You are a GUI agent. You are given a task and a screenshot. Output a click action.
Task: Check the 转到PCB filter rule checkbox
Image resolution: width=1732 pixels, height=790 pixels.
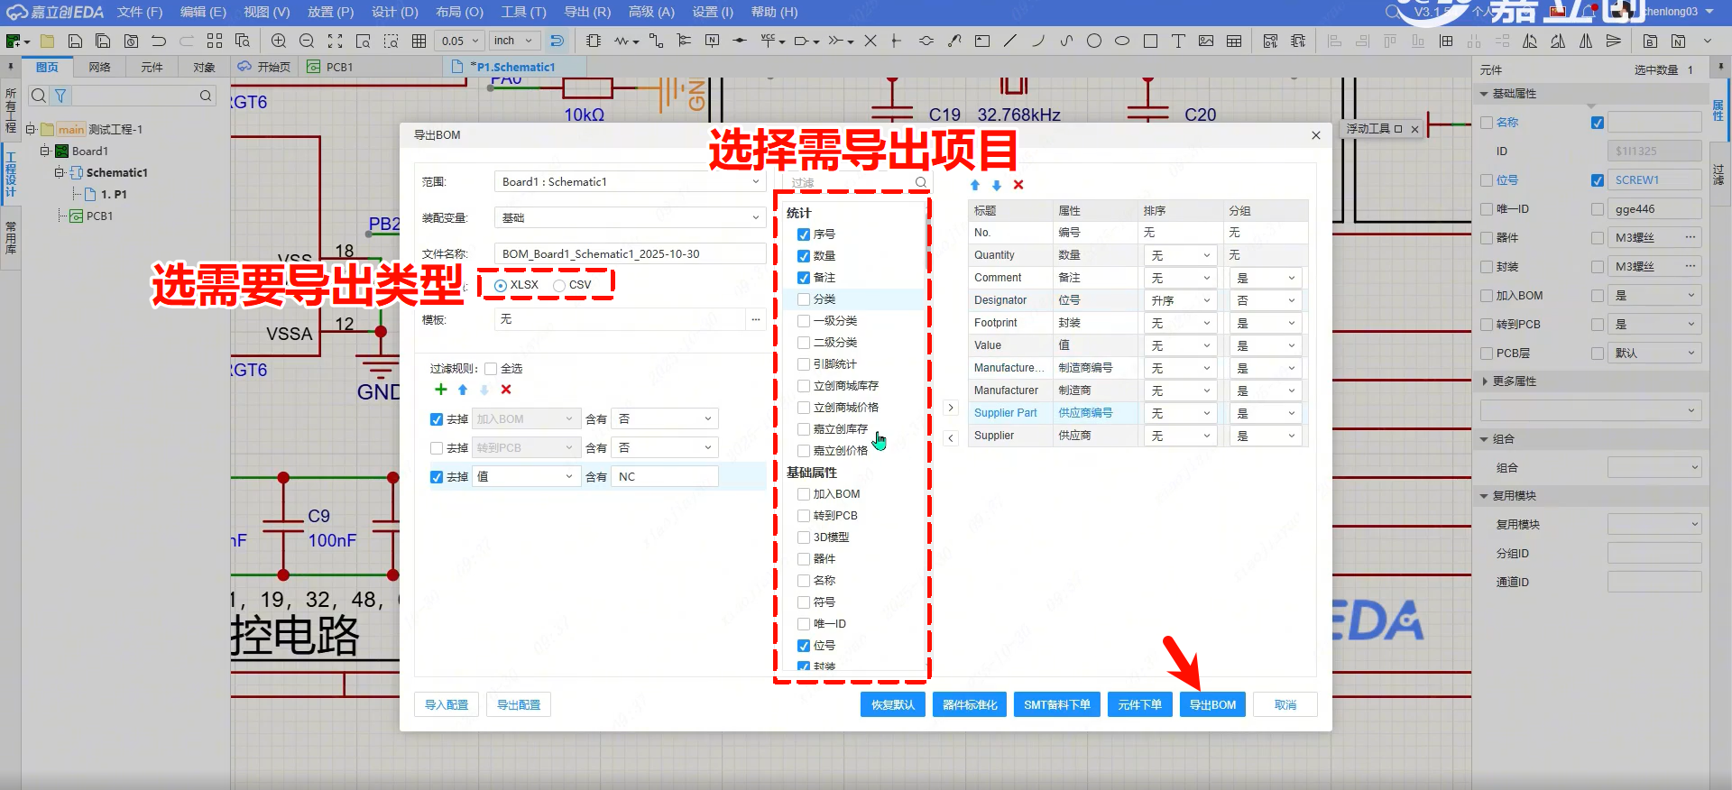pyautogui.click(x=437, y=448)
